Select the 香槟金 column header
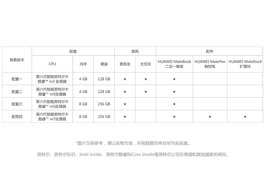 125,64
